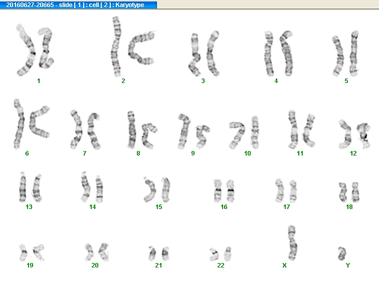Click the chromosome 11 label

[300, 153]
